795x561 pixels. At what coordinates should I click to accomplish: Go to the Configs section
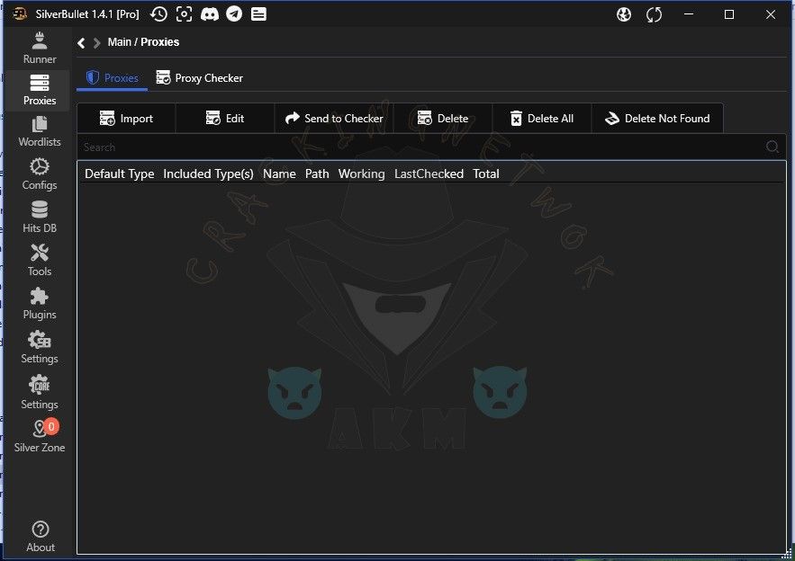(39, 174)
